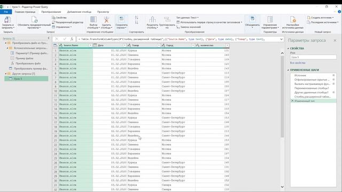Click Manage Parameters (Управление параметрами) icon
342x192 pixels.
tap(270, 20)
